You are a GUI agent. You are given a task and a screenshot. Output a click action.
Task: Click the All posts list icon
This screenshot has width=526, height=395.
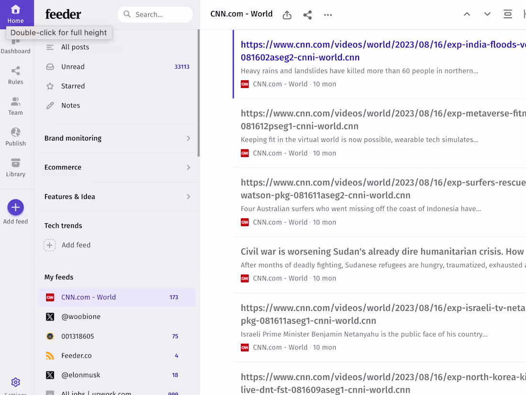tap(50, 47)
